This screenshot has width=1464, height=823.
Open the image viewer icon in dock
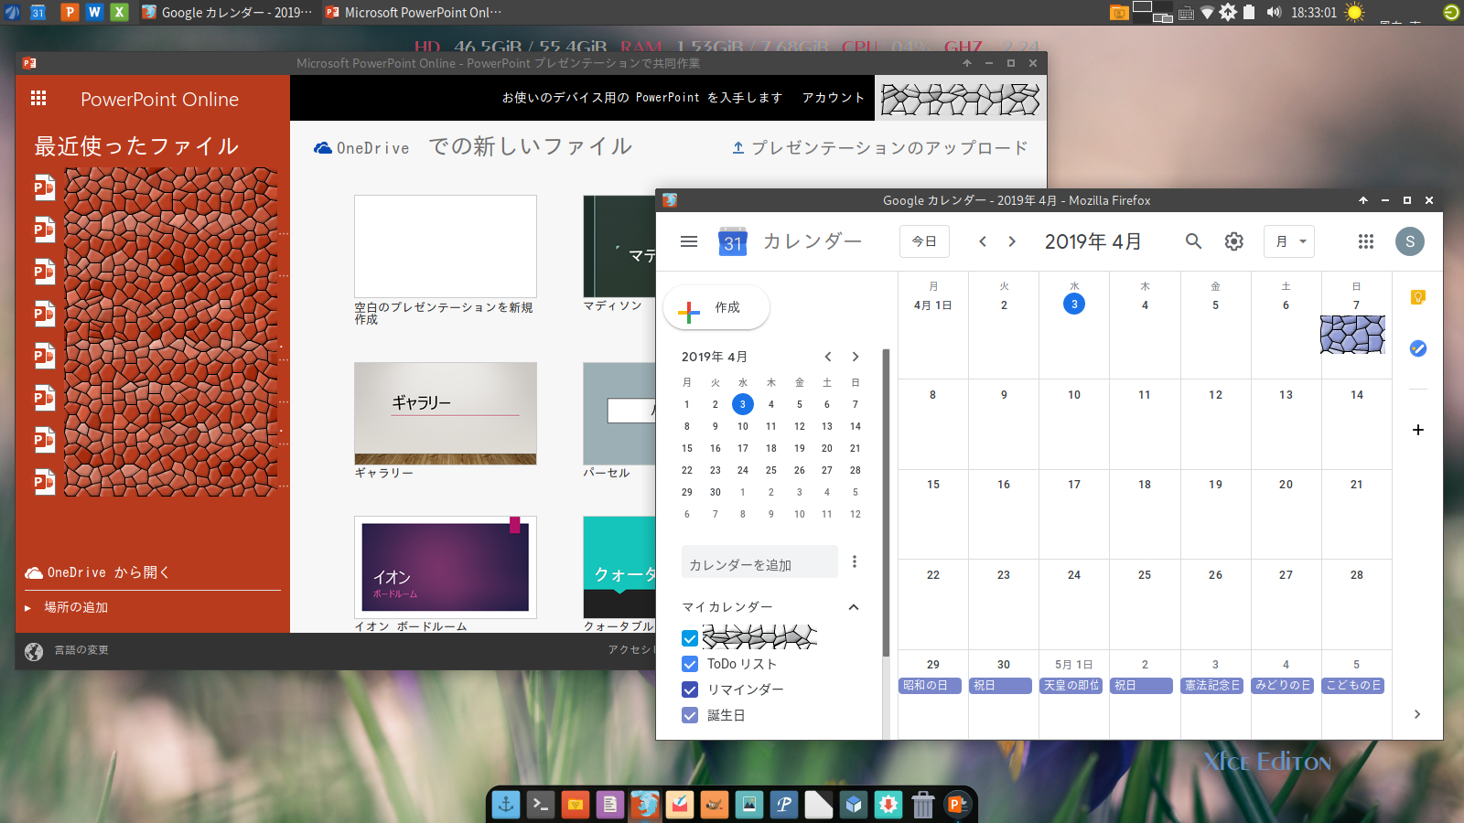point(749,805)
